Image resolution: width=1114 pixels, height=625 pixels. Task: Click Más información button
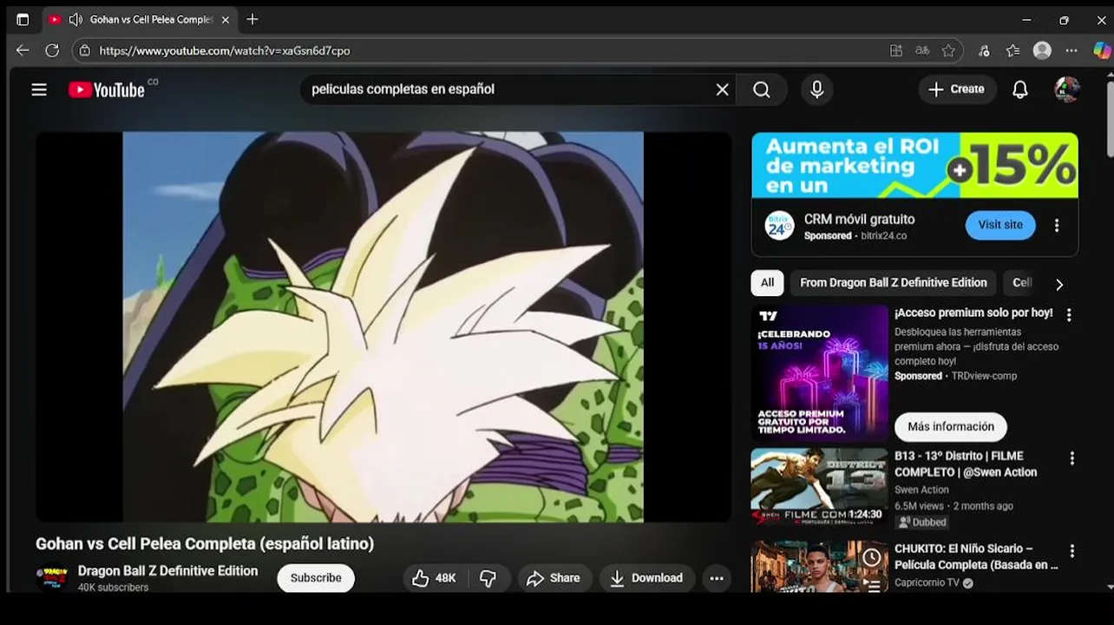pos(951,427)
